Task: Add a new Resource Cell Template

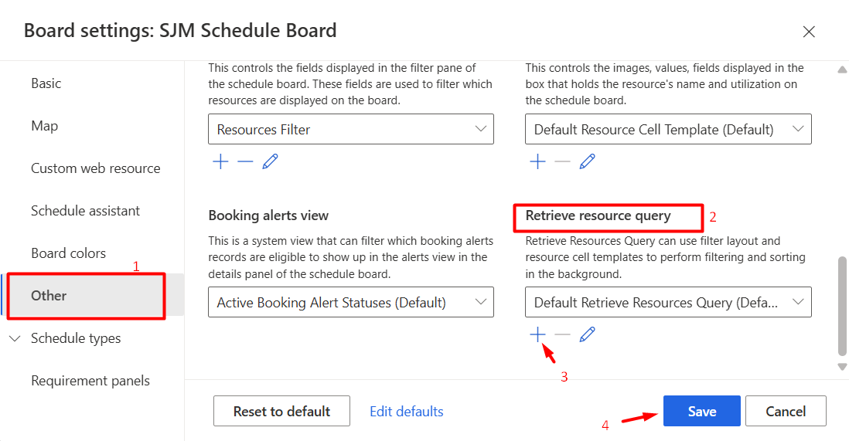Action: click(537, 161)
